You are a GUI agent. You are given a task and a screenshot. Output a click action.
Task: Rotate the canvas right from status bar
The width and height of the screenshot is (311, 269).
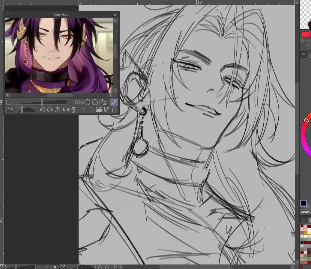[x=107, y=267]
